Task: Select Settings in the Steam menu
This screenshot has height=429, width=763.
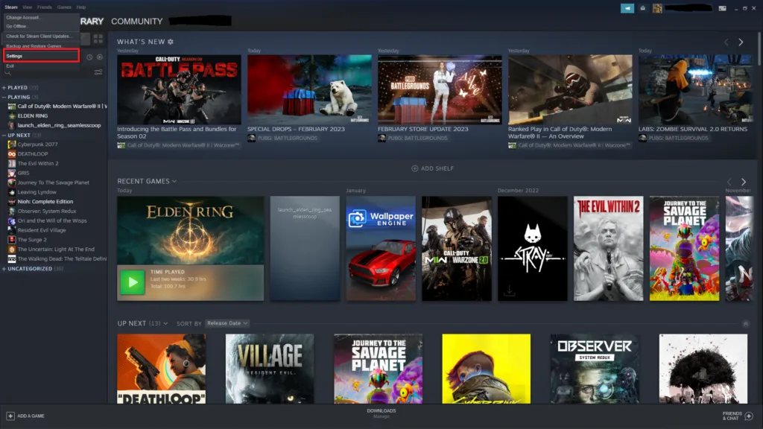Action: click(x=40, y=56)
